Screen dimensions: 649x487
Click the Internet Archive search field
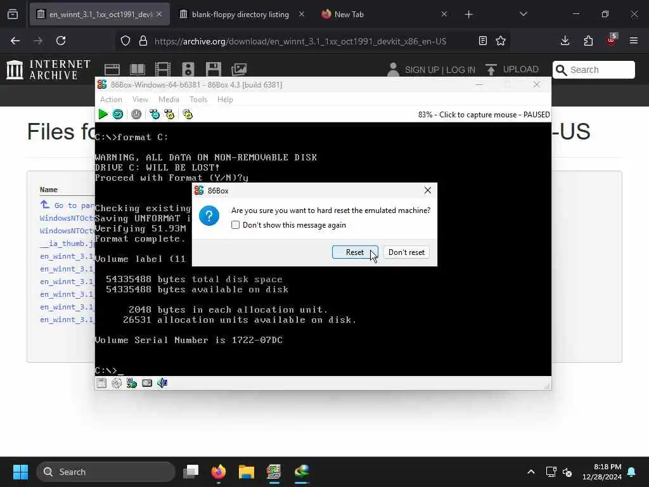click(x=593, y=70)
